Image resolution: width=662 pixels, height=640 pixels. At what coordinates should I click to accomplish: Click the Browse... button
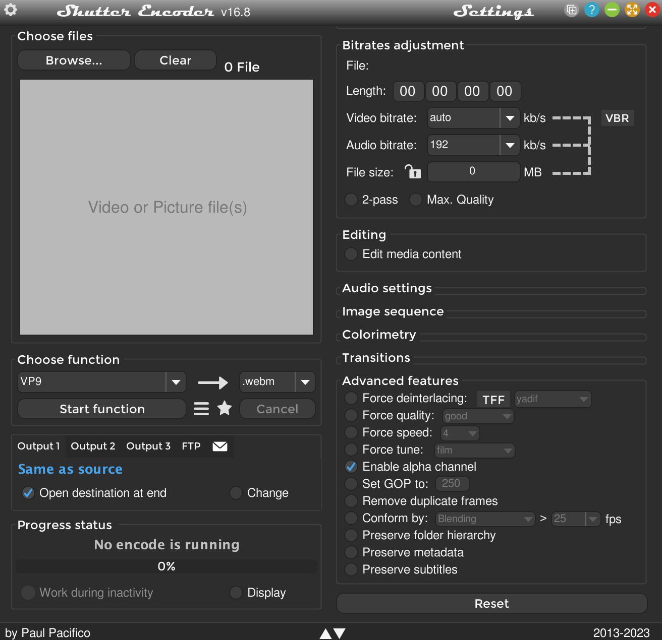[74, 60]
